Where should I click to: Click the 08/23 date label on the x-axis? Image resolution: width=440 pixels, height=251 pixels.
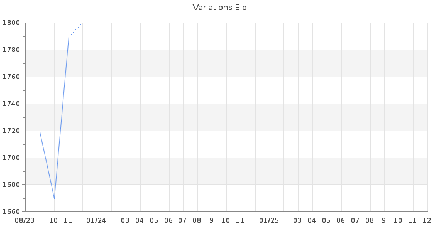(25, 220)
